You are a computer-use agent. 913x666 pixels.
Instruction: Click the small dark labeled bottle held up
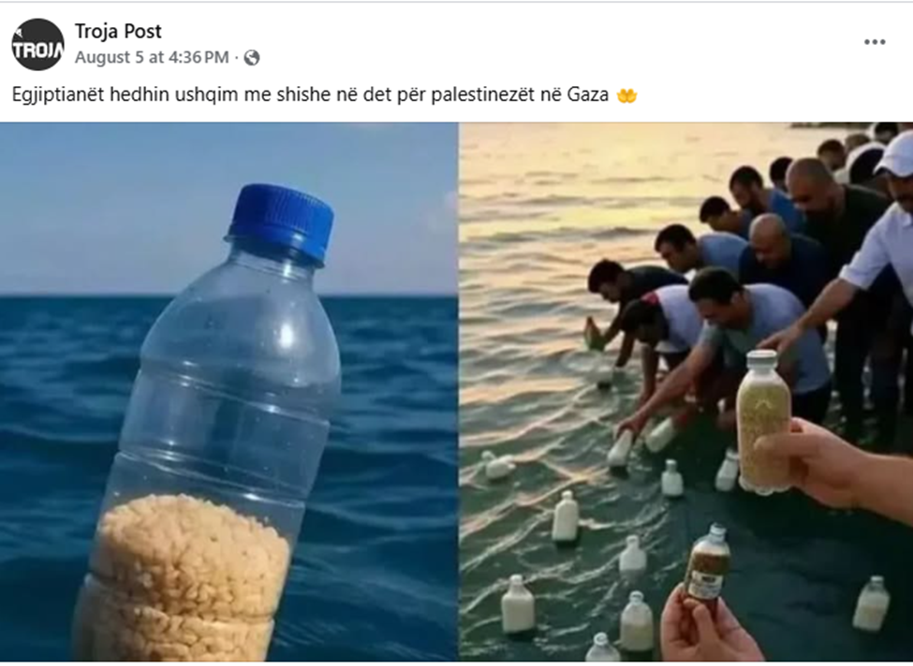(708, 563)
